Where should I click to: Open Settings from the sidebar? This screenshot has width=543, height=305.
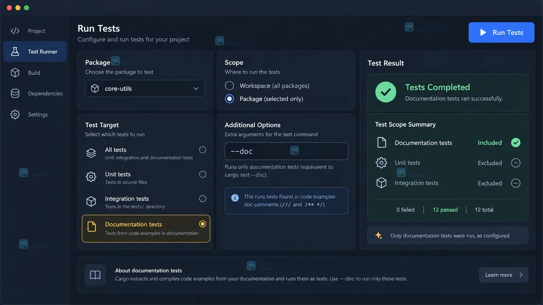35,114
